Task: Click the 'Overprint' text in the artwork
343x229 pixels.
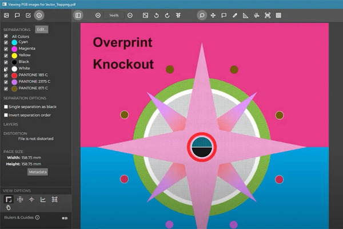Action: 122,43
